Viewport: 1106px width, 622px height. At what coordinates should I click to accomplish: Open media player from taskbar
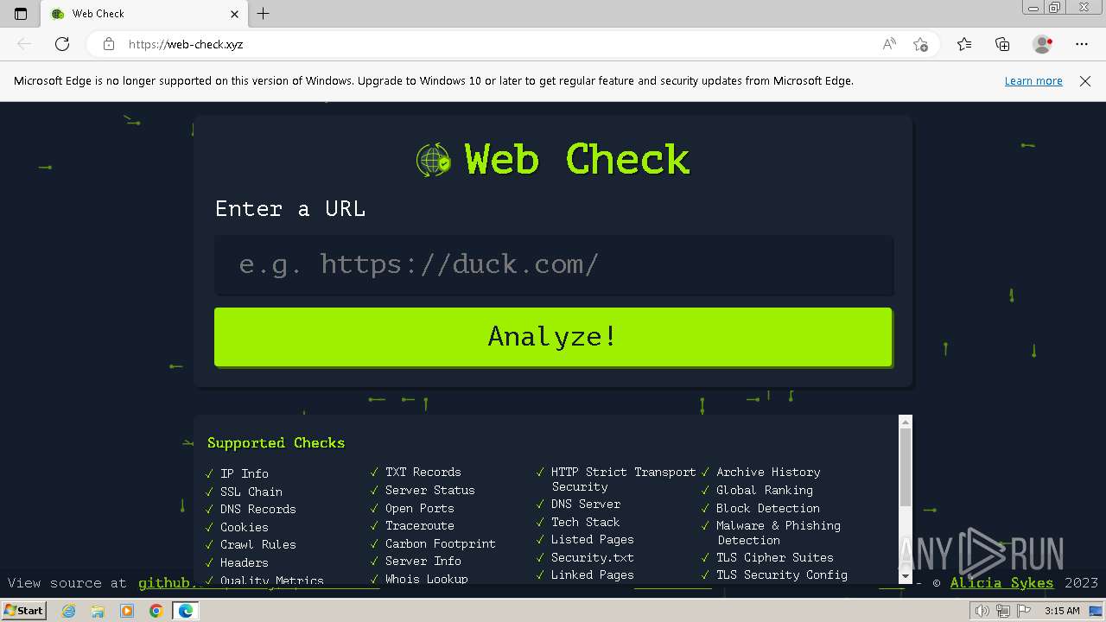click(x=127, y=611)
